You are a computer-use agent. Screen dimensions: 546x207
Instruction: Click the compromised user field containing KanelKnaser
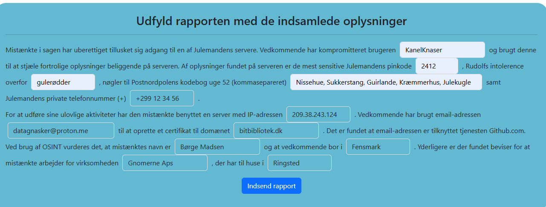pyautogui.click(x=442, y=50)
